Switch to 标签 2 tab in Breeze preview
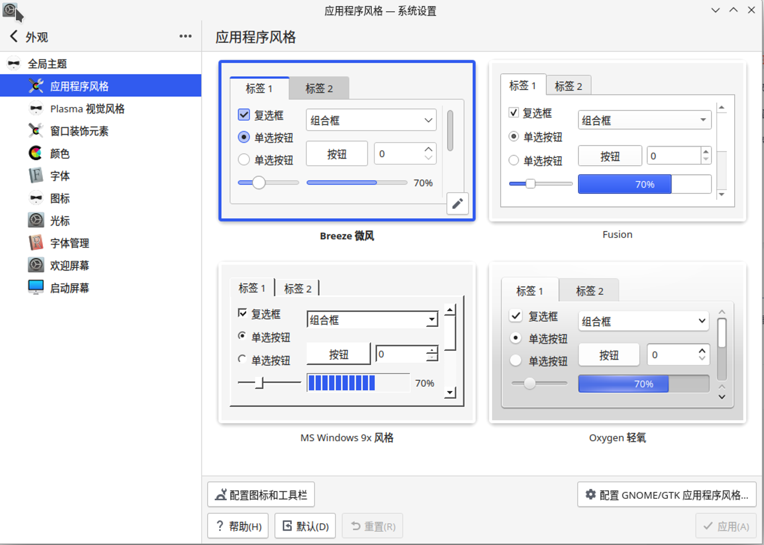 point(319,89)
